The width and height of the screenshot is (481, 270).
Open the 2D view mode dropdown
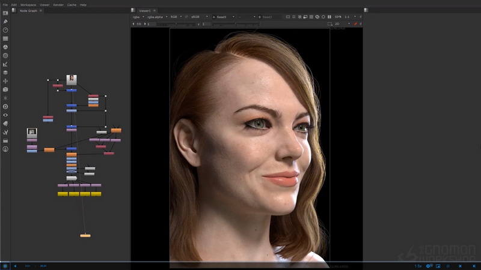[342, 23]
